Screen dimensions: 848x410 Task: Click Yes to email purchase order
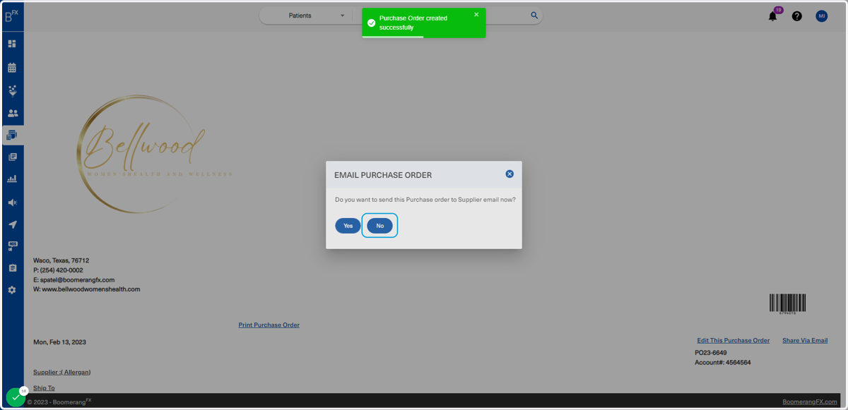point(348,226)
